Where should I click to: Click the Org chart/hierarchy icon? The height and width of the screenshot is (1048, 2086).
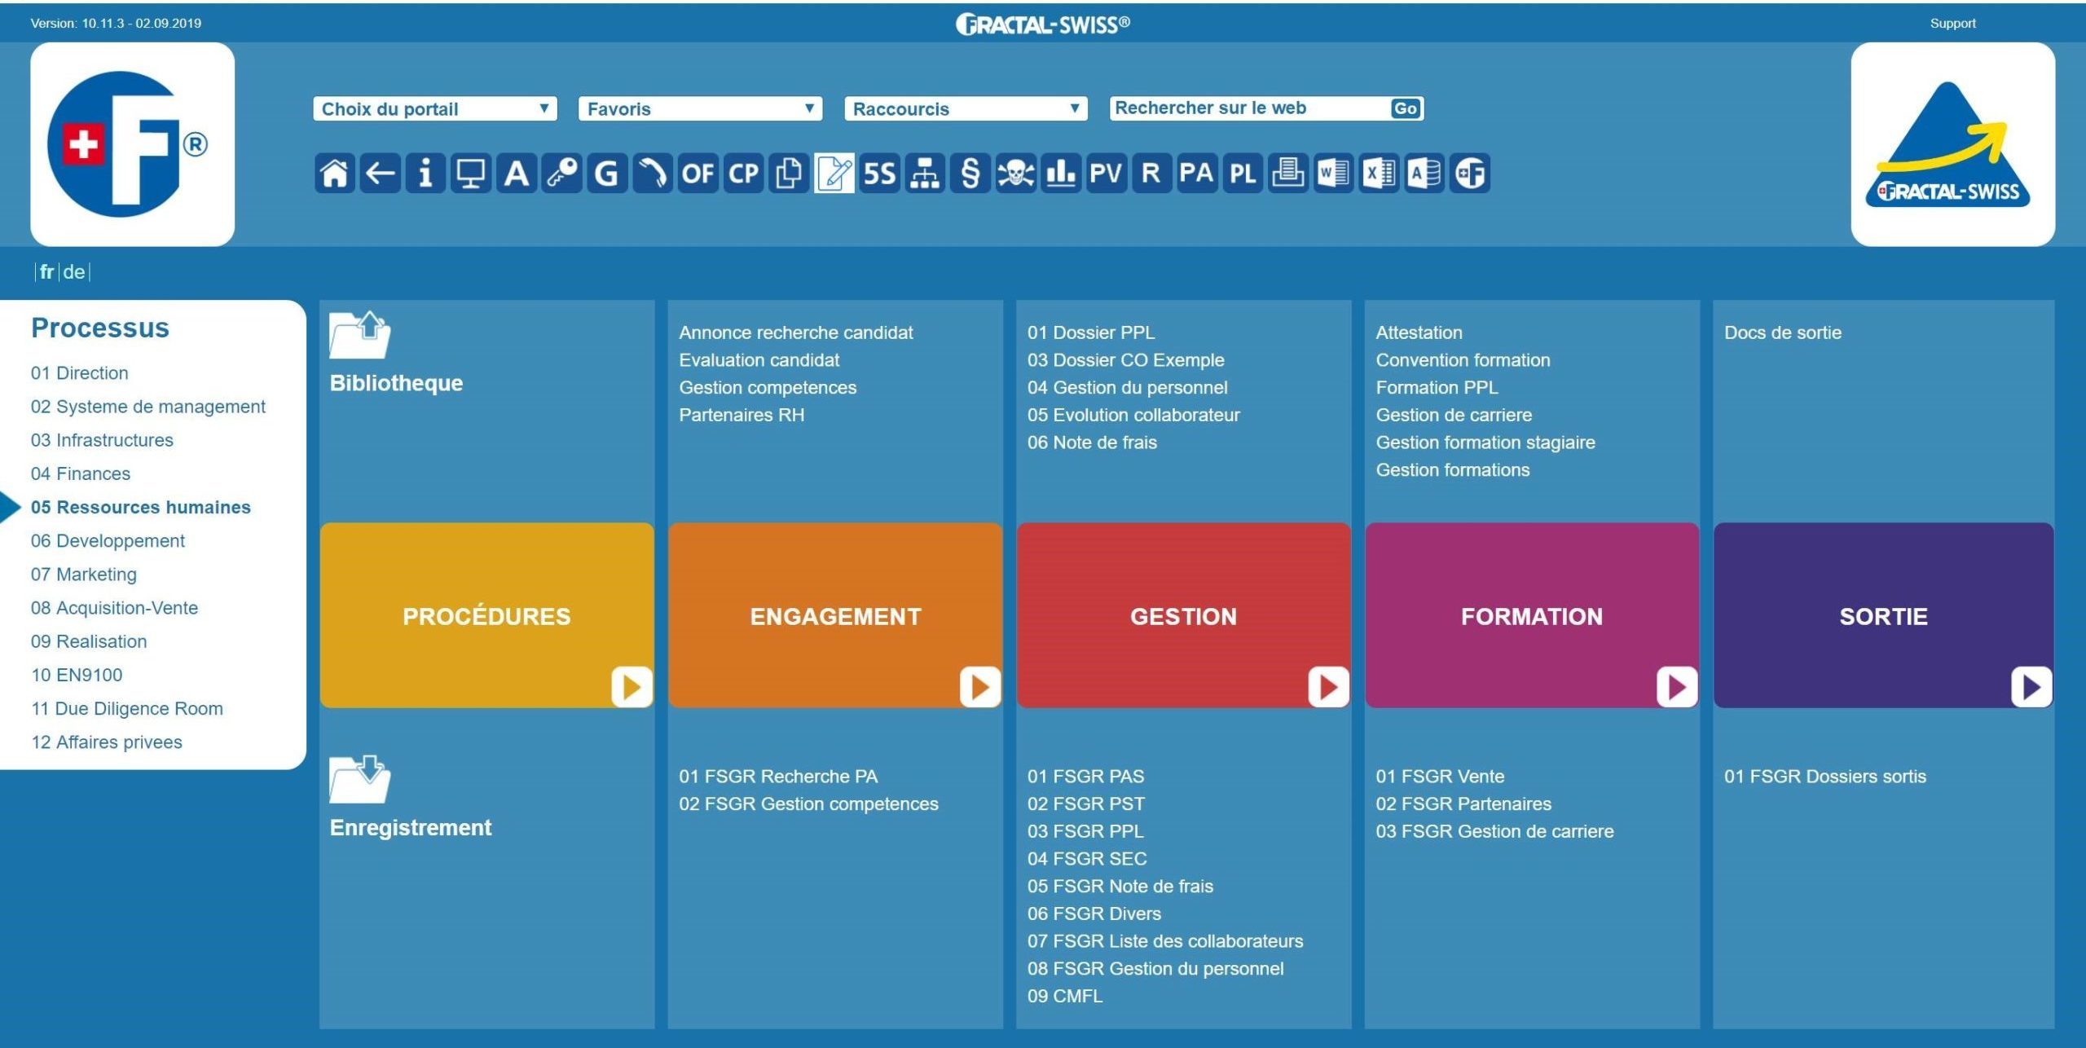925,174
